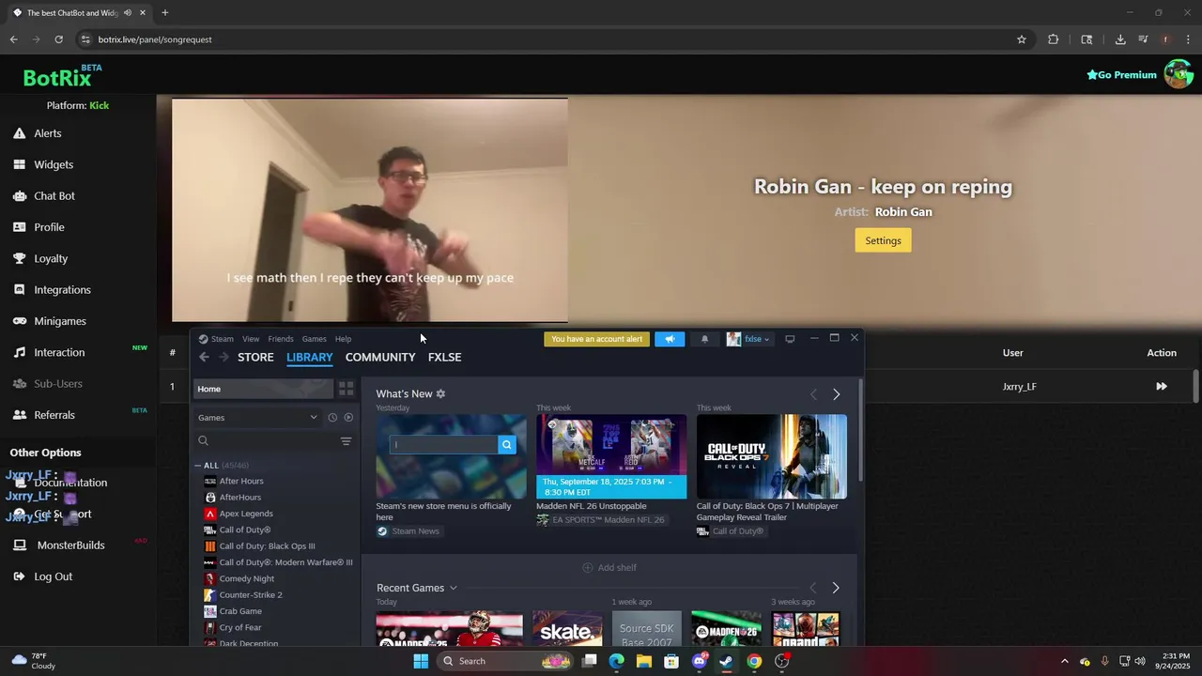This screenshot has width=1202, height=676.
Task: Mute the browser tab audio icon
Action: 128,13
